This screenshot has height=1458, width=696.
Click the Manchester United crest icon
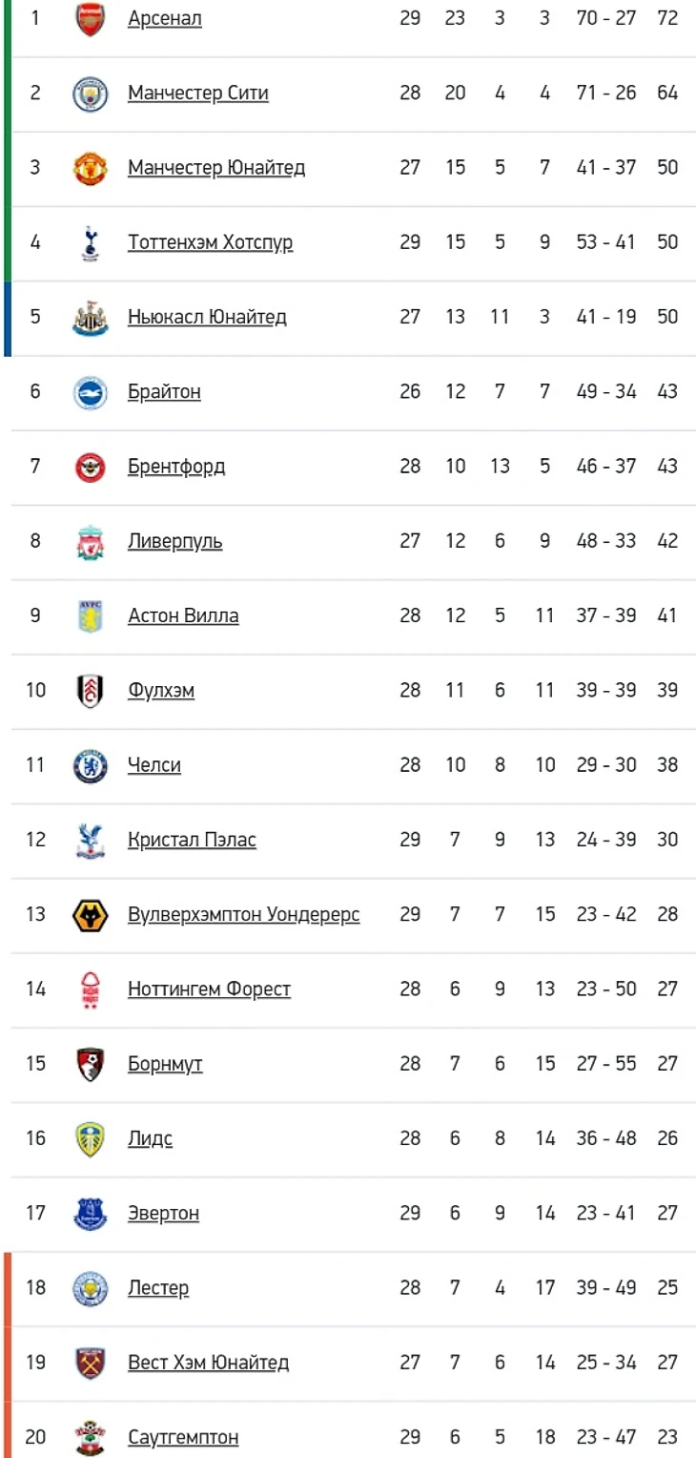(x=91, y=168)
